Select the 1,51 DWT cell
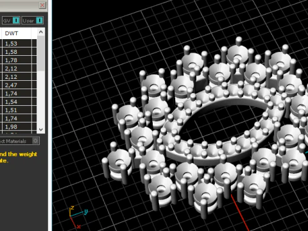 (17, 110)
